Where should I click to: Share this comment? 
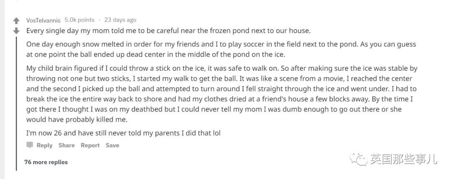click(x=67, y=145)
